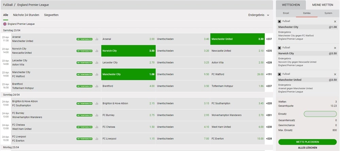Expand +228 markets for Leicester City match
The height and width of the screenshot is (151, 340).
269,63
